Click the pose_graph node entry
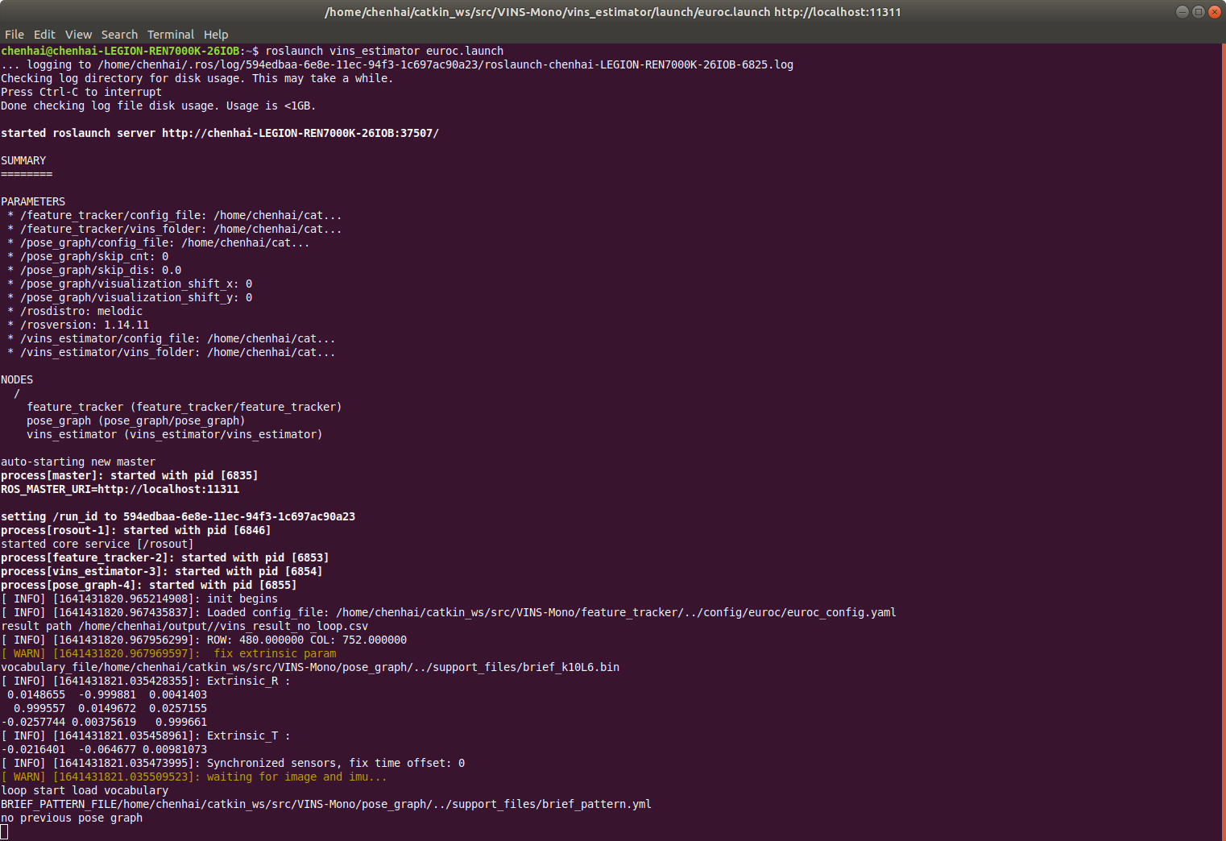The height and width of the screenshot is (841, 1226). pyautogui.click(x=136, y=420)
